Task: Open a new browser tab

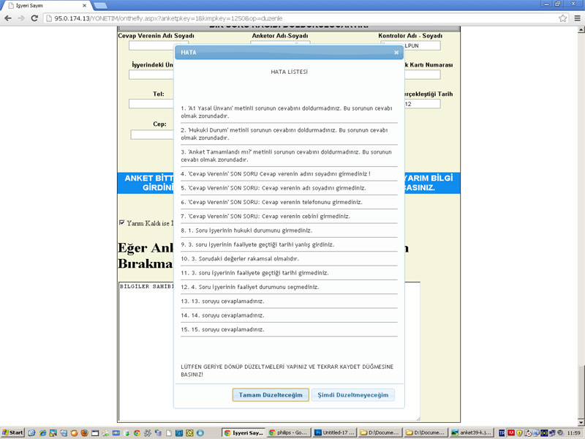Action: [100, 6]
